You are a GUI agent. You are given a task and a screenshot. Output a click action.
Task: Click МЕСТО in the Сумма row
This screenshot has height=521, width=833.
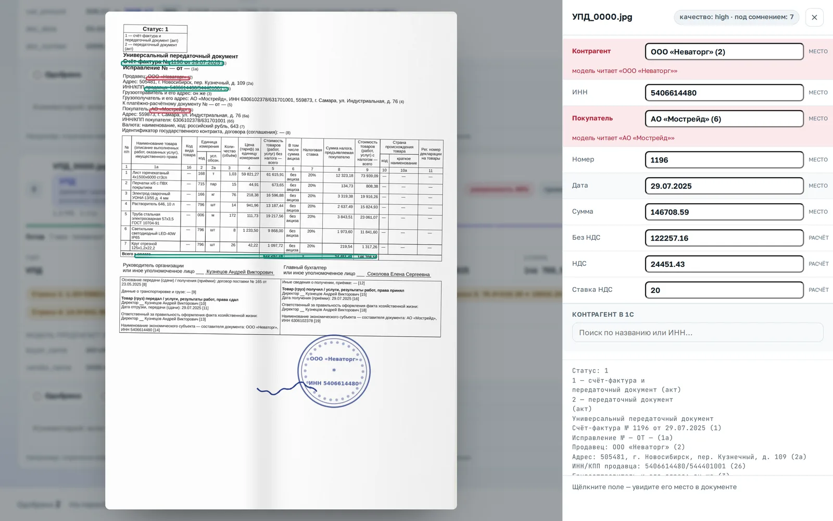point(818,212)
